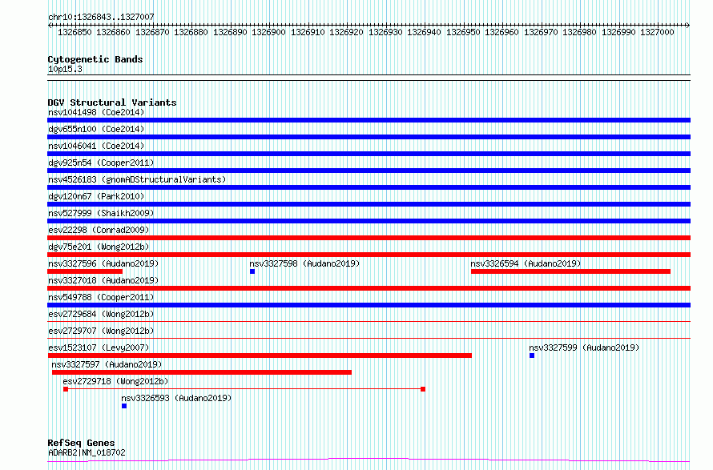Click ruler position 1326900

tap(268, 32)
